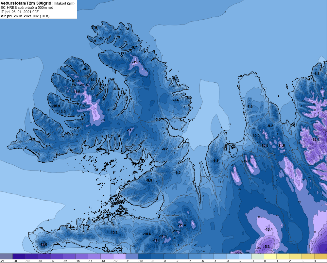Select the -11.4 temperature value
Viewport: 327px width, 263px height.
(182, 225)
